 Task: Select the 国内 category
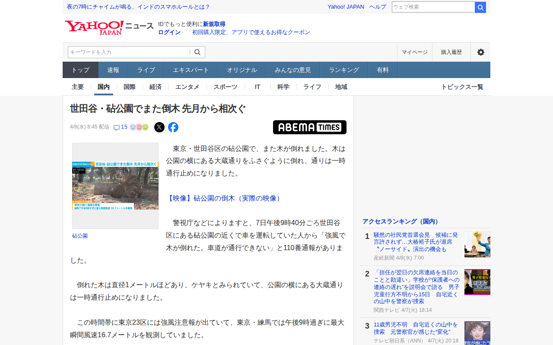pos(104,87)
